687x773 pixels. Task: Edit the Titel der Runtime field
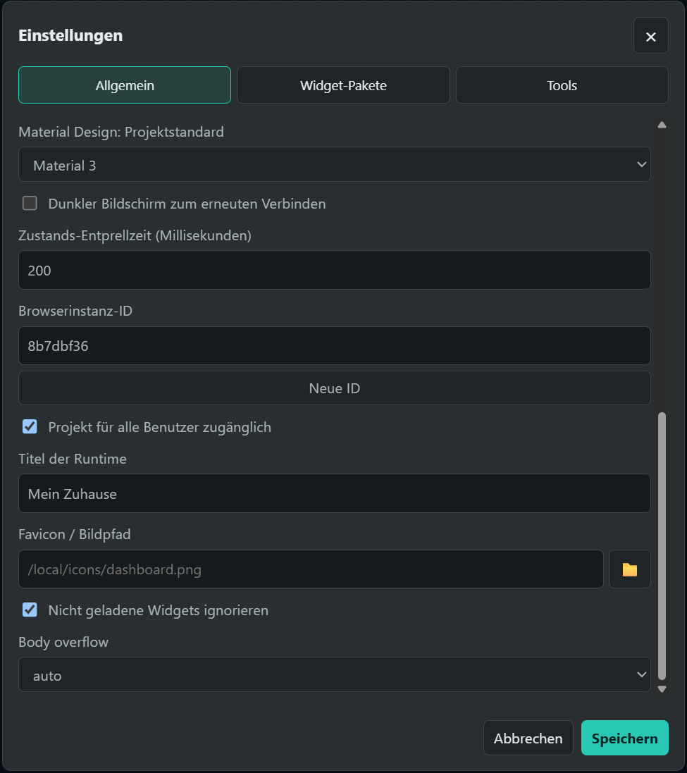pos(334,493)
